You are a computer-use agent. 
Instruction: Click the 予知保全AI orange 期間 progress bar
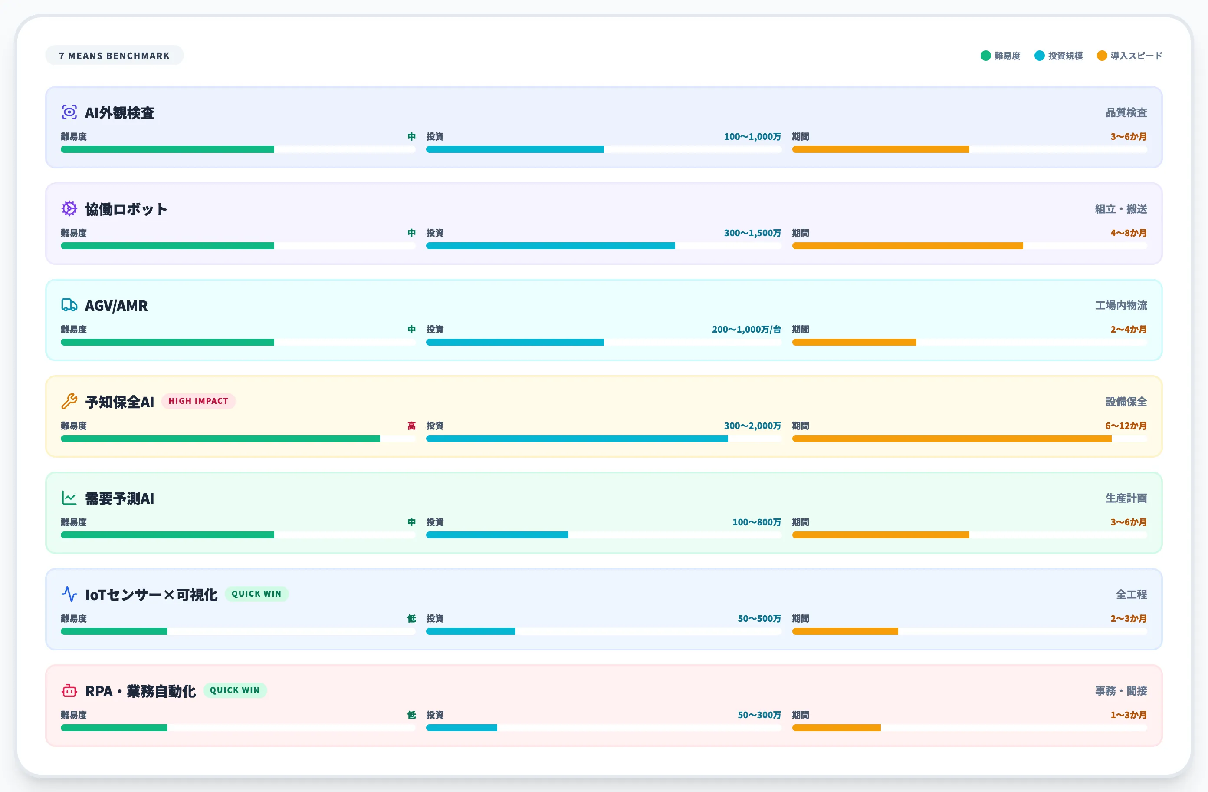point(951,439)
